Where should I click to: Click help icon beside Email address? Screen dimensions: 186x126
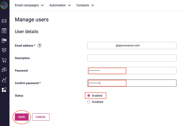click(39, 46)
